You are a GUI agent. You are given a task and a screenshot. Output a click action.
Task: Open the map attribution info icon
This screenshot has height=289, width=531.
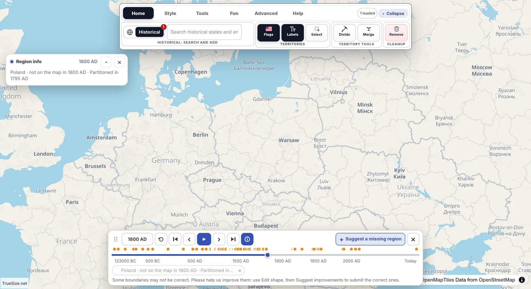(x=522, y=280)
